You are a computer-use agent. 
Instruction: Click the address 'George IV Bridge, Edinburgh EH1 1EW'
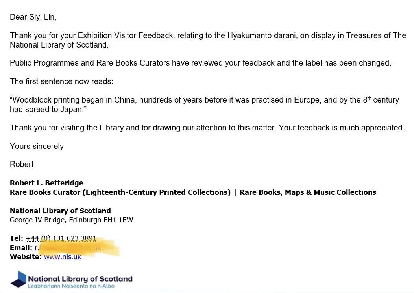(x=71, y=220)
